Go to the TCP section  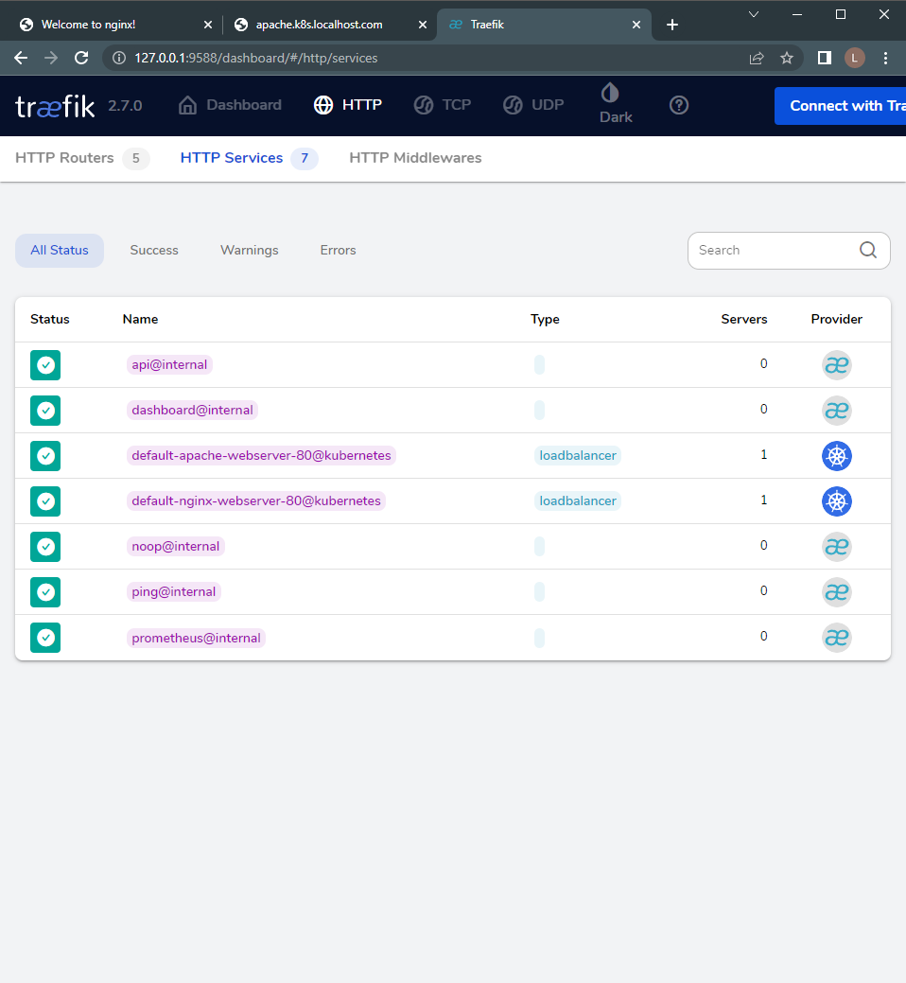click(443, 105)
